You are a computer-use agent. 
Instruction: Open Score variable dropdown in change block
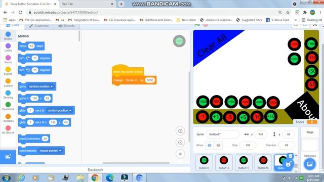[131, 80]
